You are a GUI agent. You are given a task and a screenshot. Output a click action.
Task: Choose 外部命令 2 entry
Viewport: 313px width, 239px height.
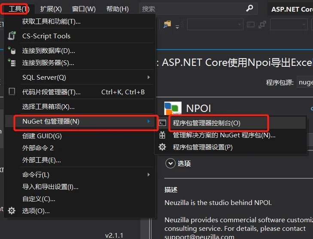click(80, 148)
